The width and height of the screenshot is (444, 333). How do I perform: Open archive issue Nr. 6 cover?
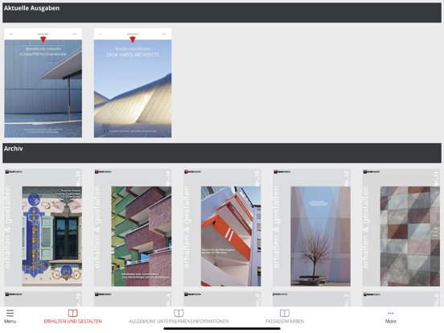coord(401,298)
